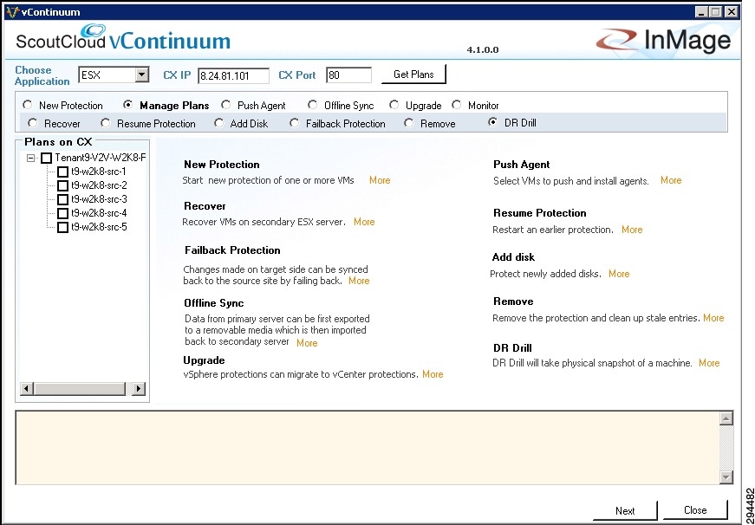Click the Get Plans button
Screen dimensions: 755x525
pyautogui.click(x=413, y=75)
